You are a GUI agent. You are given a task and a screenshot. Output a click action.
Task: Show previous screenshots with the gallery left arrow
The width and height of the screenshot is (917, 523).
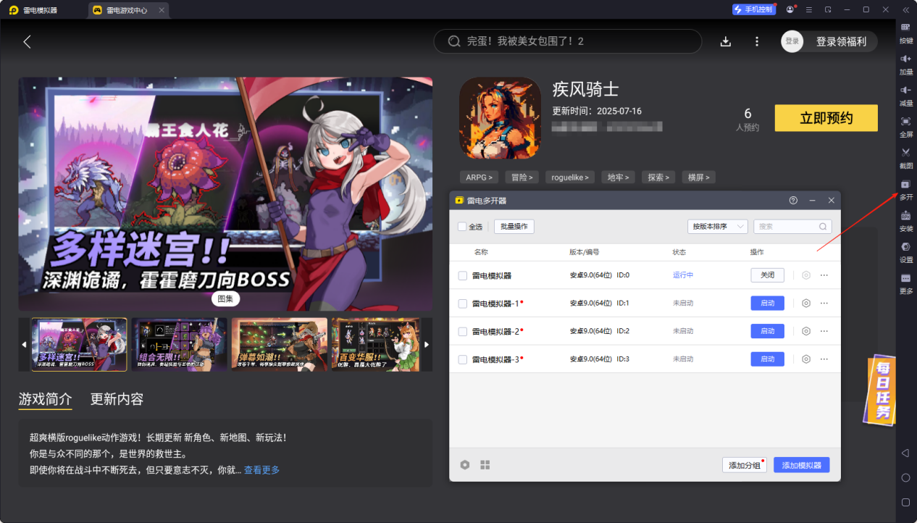24,345
